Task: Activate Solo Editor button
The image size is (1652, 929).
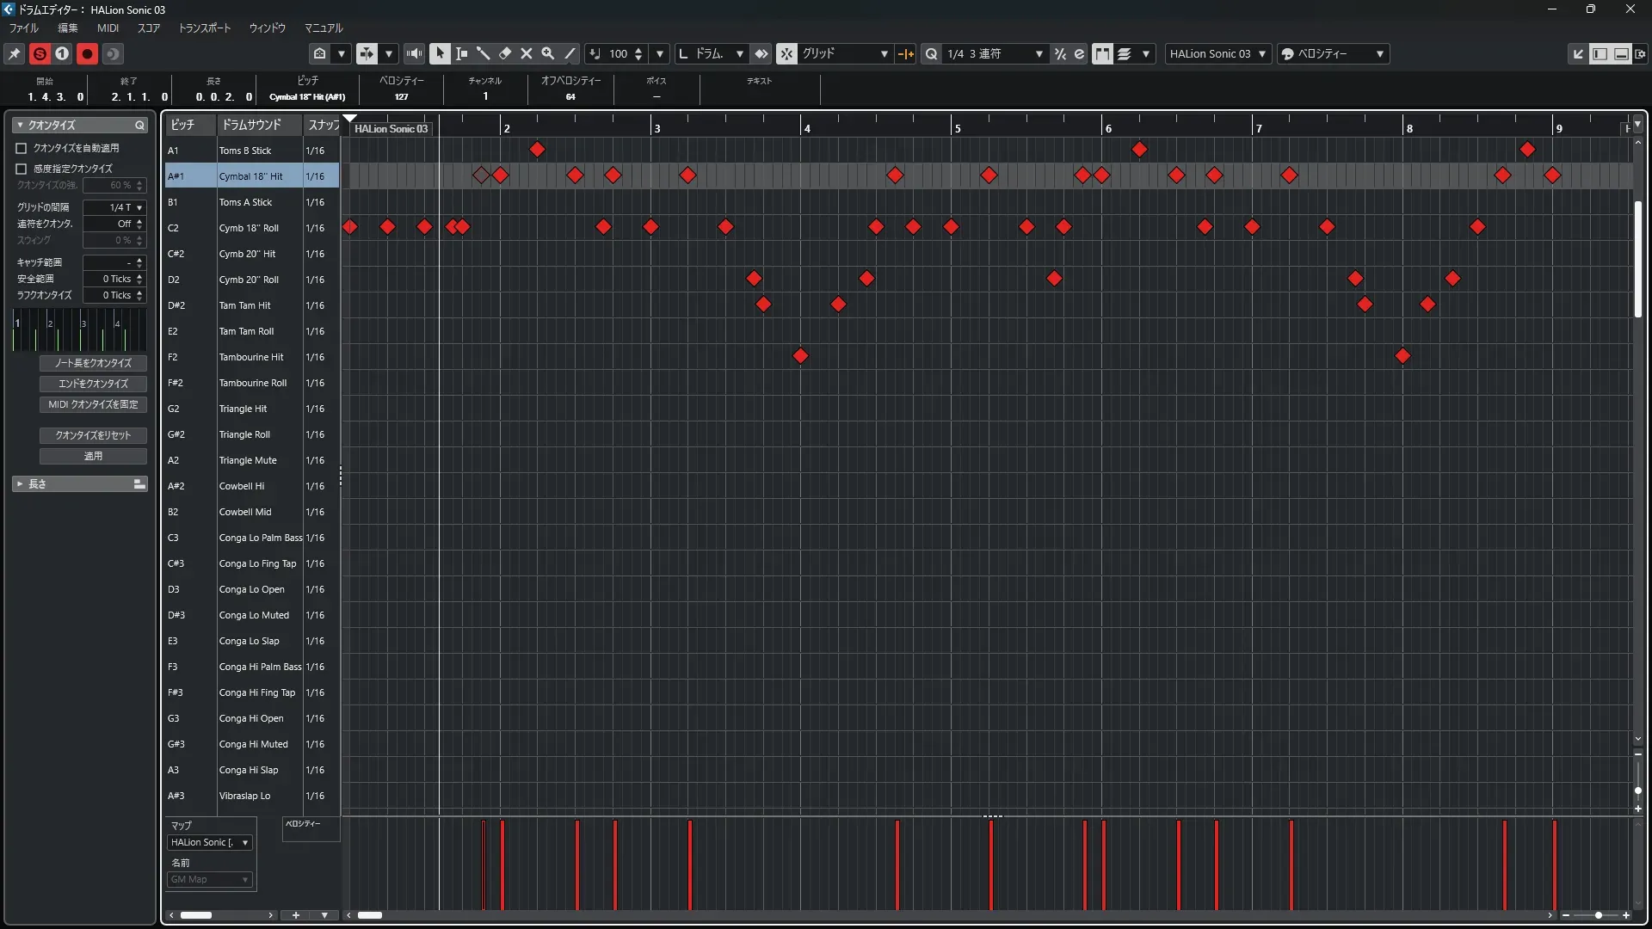Action: [40, 53]
